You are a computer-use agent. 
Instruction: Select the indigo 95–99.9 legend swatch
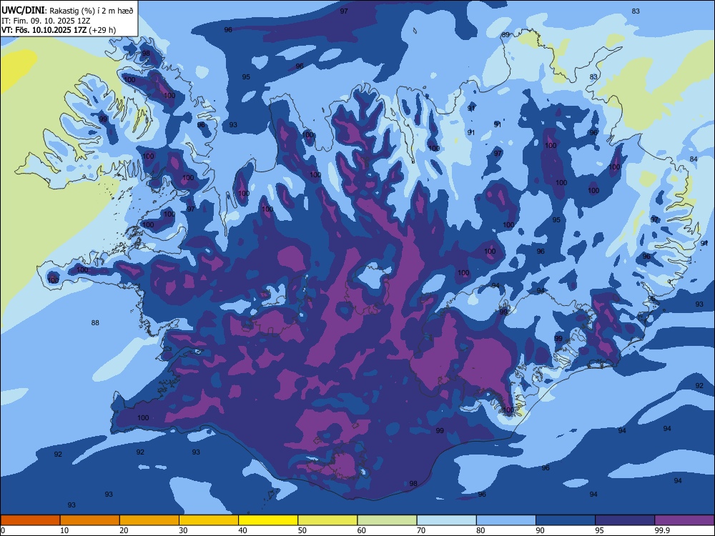pos(625,520)
